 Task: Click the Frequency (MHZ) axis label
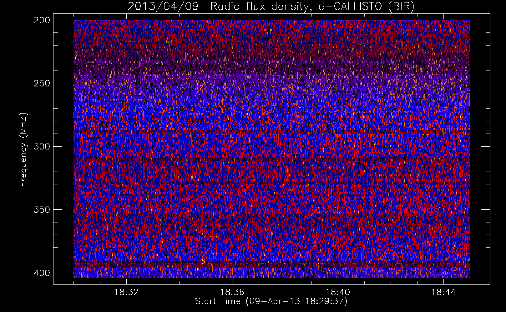(23, 150)
